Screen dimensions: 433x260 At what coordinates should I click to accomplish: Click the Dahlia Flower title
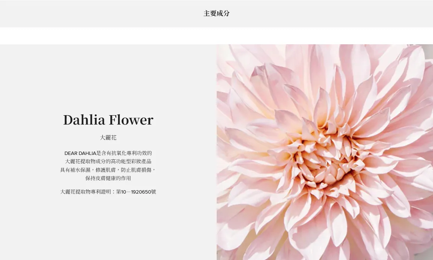coord(108,120)
